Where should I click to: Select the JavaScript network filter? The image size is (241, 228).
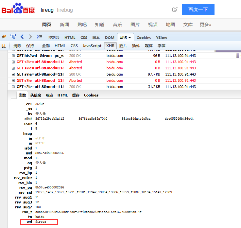coord(92,46)
